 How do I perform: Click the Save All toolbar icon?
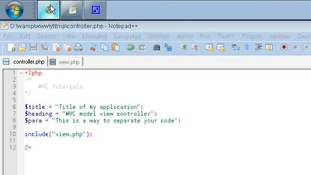point(45,48)
